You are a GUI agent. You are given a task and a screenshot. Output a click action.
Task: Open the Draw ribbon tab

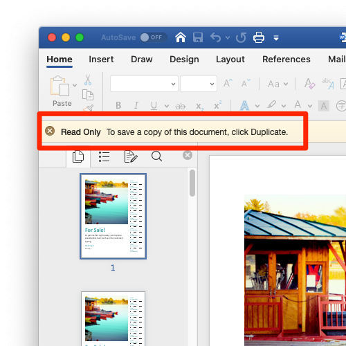tap(142, 60)
